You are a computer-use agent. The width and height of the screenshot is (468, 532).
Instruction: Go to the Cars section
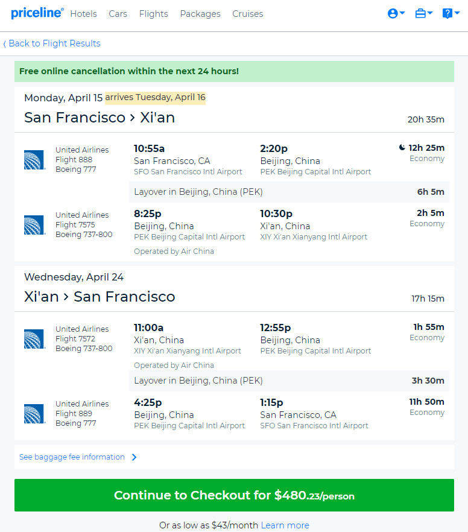[118, 14]
